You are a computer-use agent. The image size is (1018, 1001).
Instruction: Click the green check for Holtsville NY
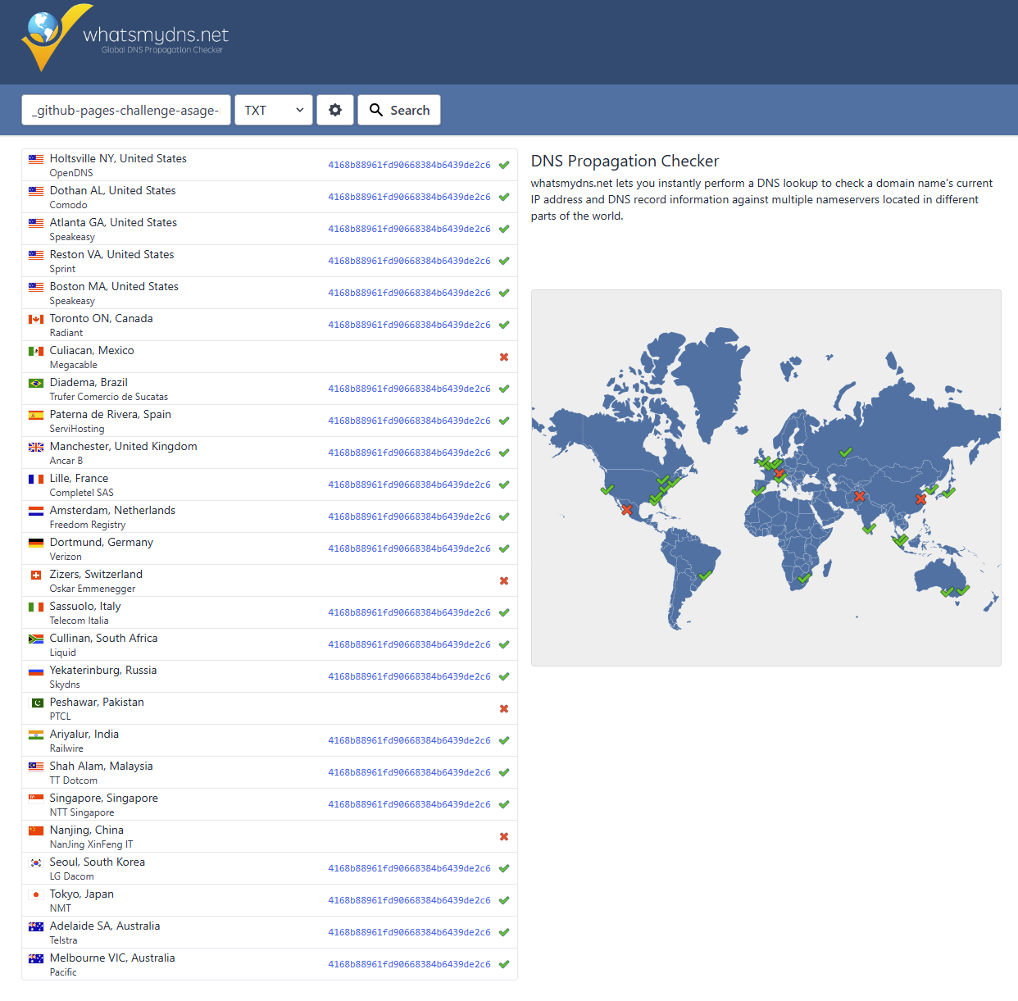[x=504, y=165]
